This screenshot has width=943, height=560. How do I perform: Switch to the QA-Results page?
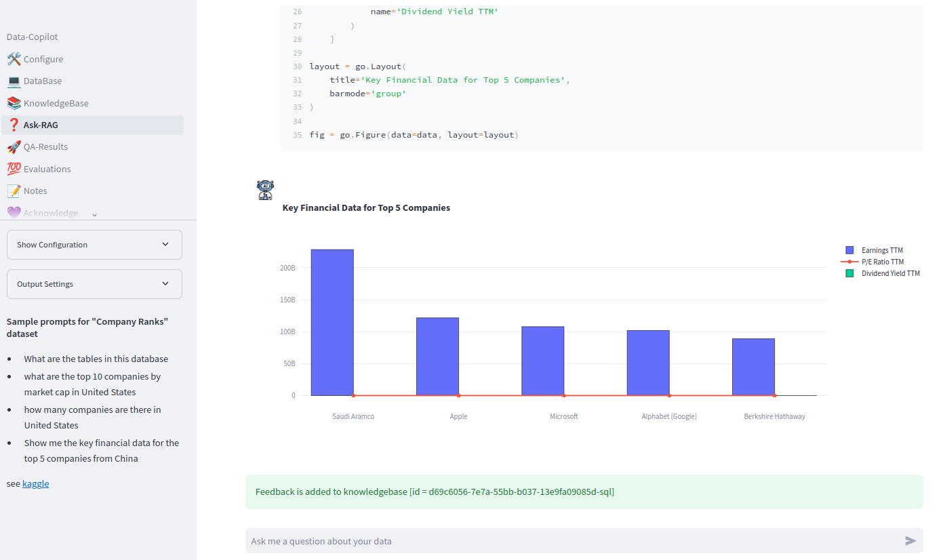pyautogui.click(x=45, y=146)
